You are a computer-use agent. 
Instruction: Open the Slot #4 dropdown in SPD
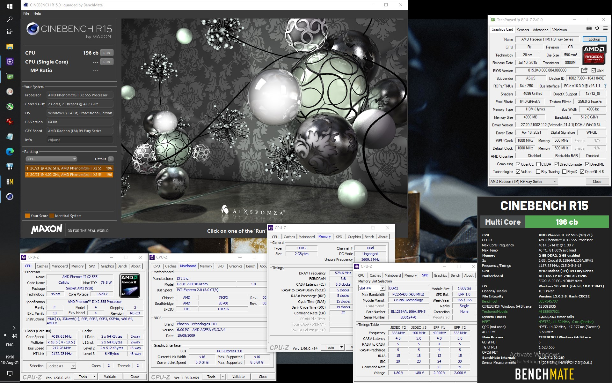372,288
